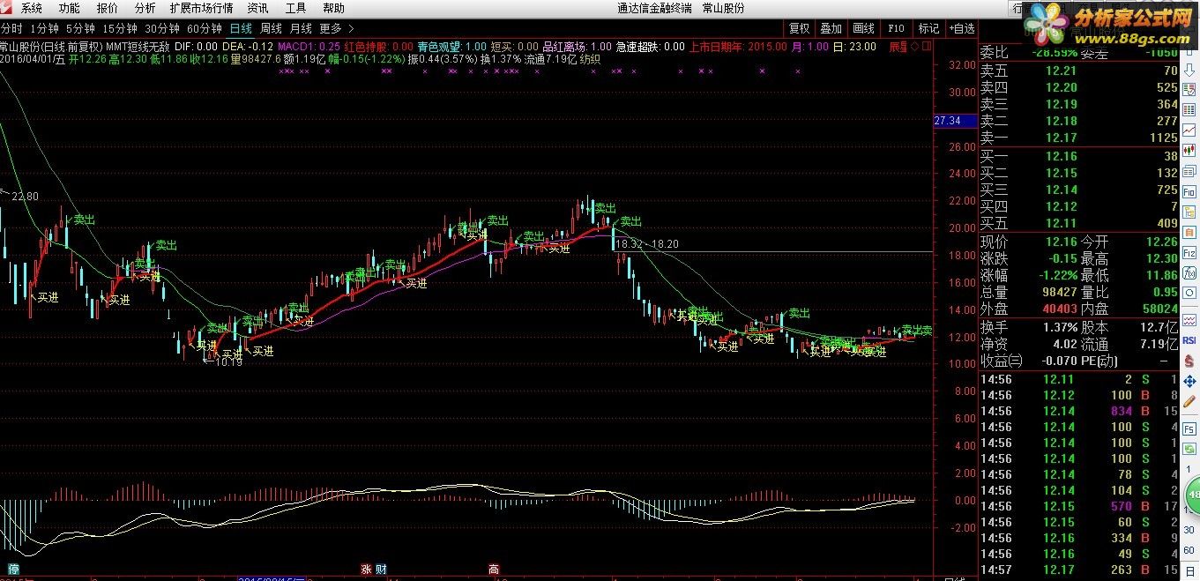This screenshot has height=581, width=1200.
Task: Switch to 5分钟 chart period
Action: (80, 28)
